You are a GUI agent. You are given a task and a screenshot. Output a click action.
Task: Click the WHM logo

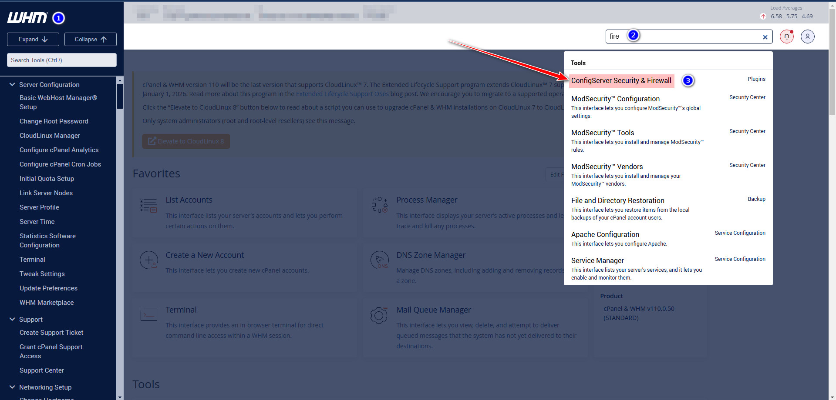(27, 18)
